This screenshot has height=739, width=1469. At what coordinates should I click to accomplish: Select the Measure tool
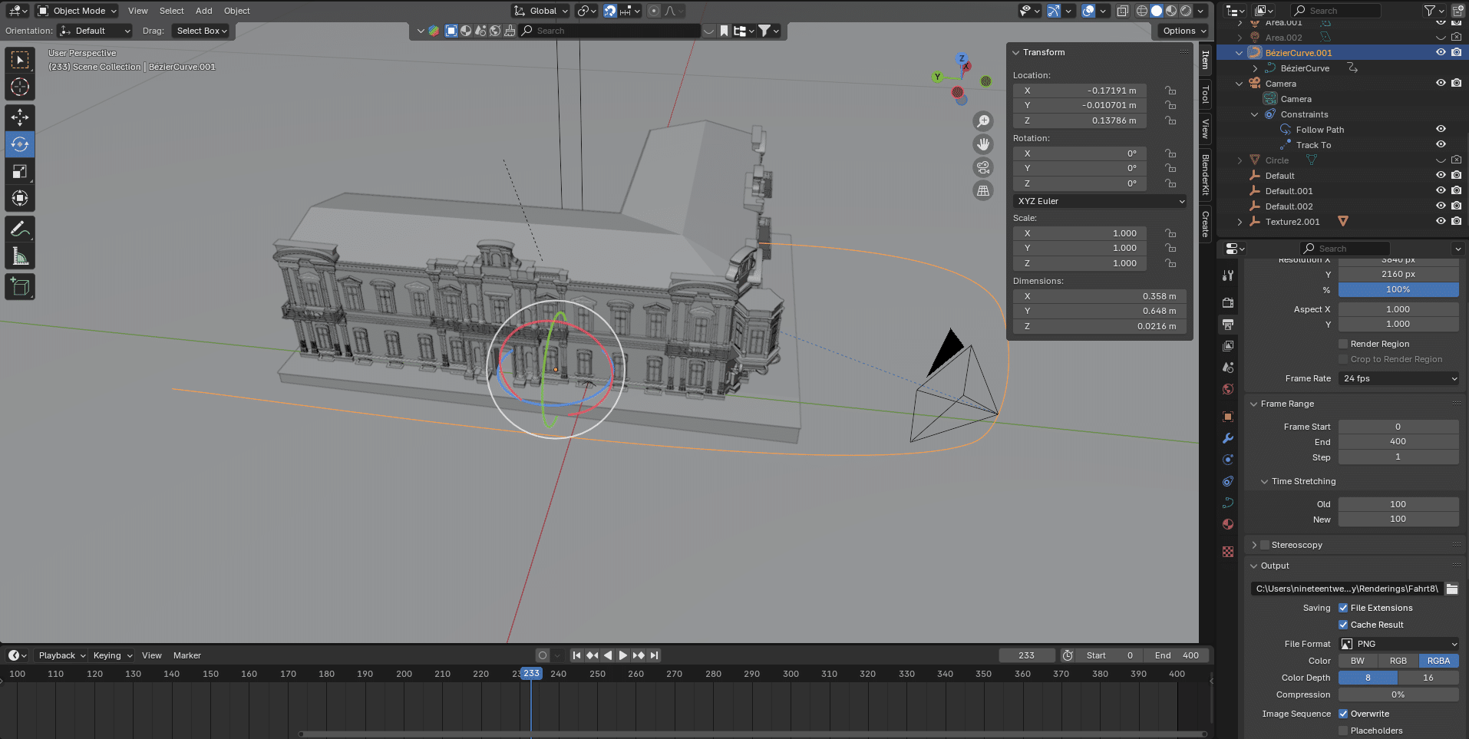pos(20,255)
